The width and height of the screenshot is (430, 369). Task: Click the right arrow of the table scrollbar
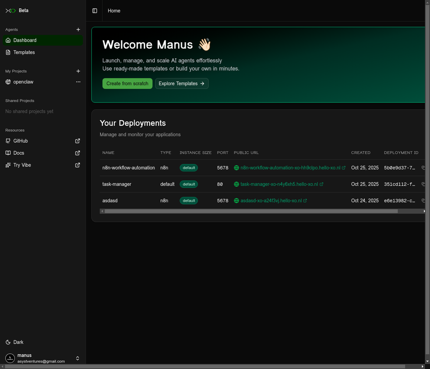coord(425,211)
